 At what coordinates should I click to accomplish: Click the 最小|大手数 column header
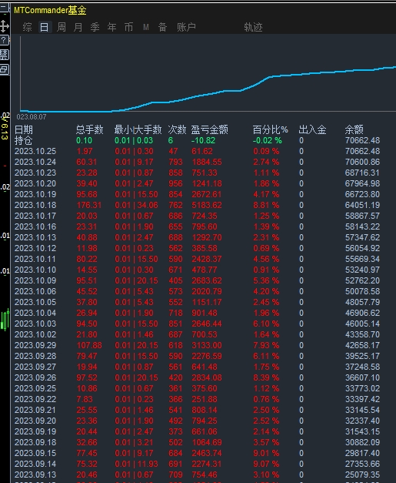pos(138,129)
